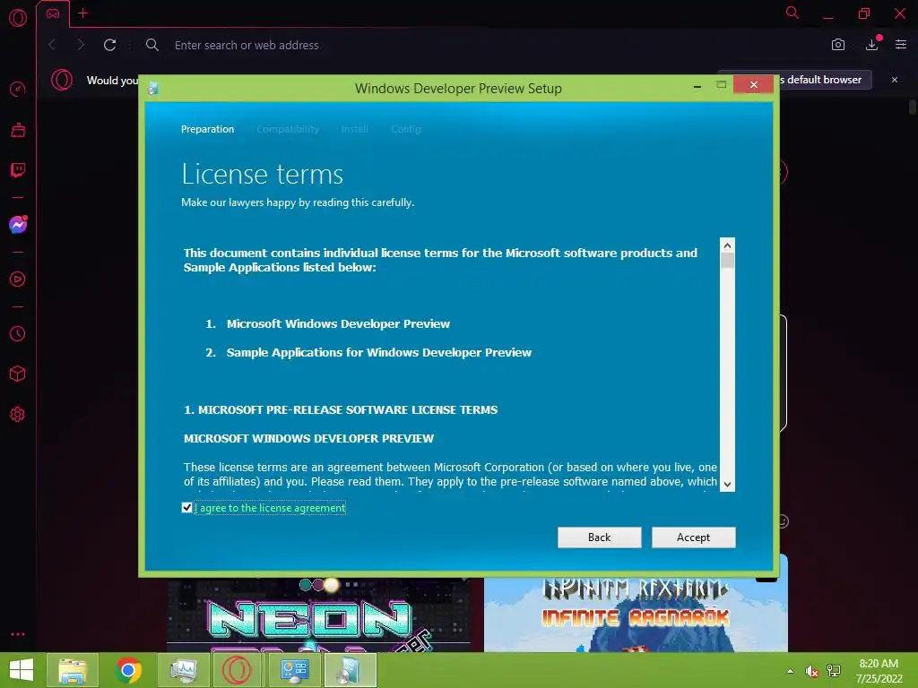Viewport: 918px width, 688px height.
Task: Switch to Opera GX taskbar button
Action: tap(237, 670)
